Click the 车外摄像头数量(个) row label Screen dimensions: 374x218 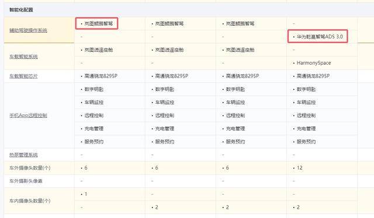pyautogui.click(x=30, y=168)
